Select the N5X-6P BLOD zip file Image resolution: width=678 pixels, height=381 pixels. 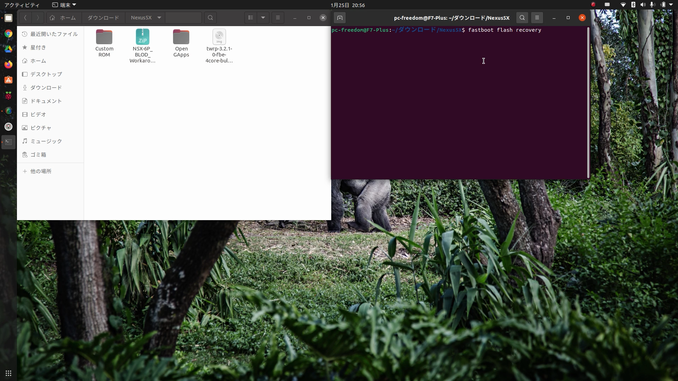tap(142, 46)
